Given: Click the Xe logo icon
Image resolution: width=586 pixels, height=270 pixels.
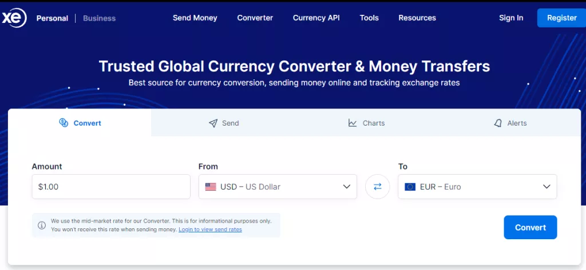Looking at the screenshot, I should click(14, 18).
